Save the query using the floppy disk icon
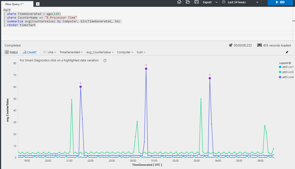 [x=196, y=2]
